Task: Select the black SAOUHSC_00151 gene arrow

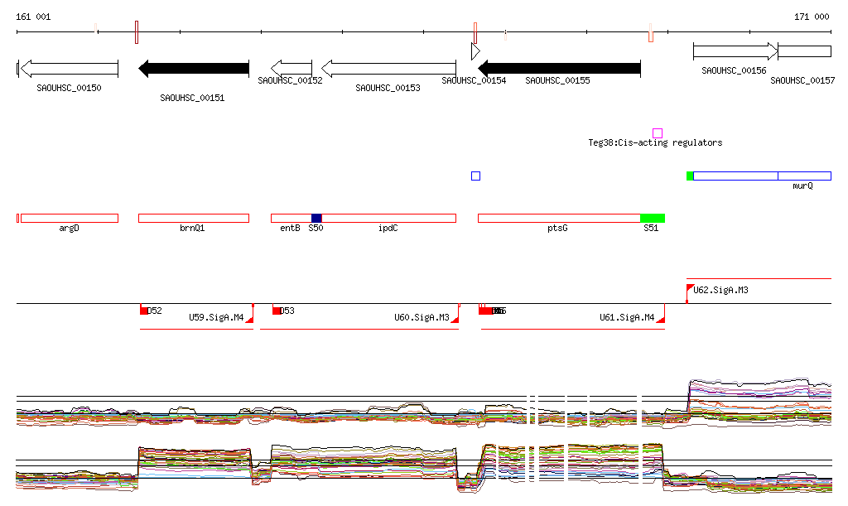Action: 194,69
